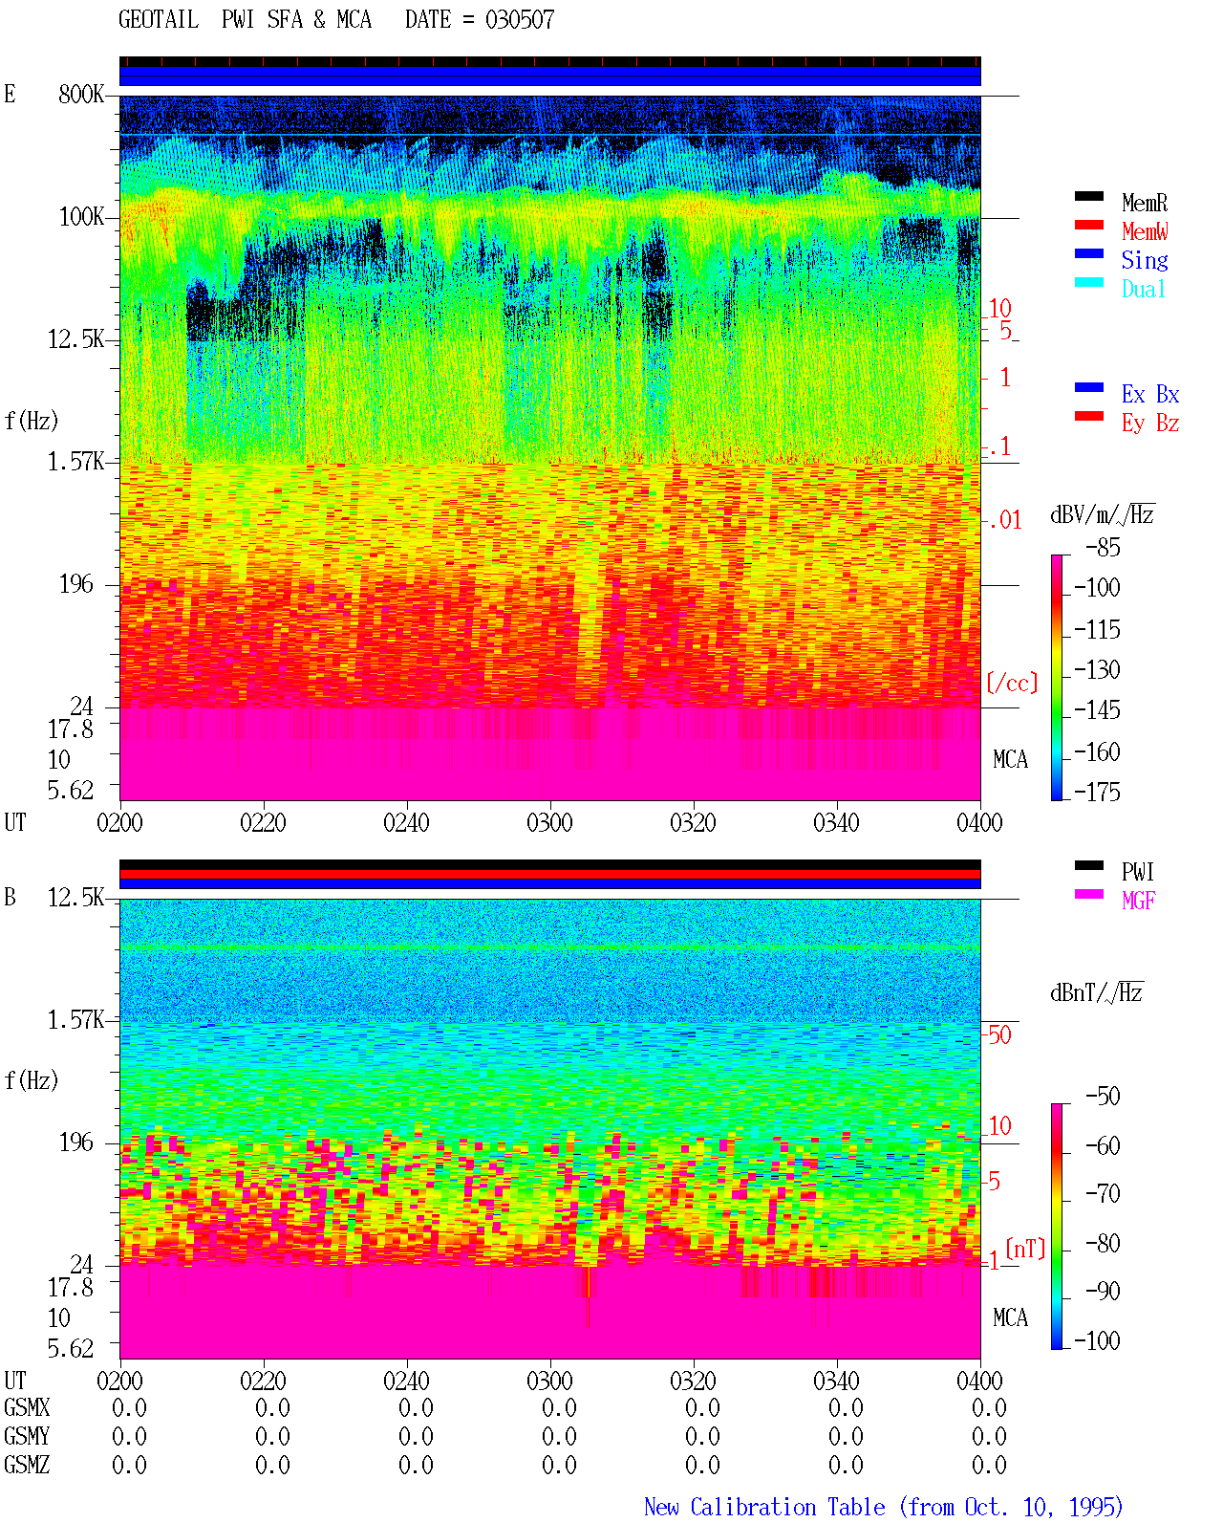
Task: Click the '0220' time label under E panel
Action: (263, 822)
